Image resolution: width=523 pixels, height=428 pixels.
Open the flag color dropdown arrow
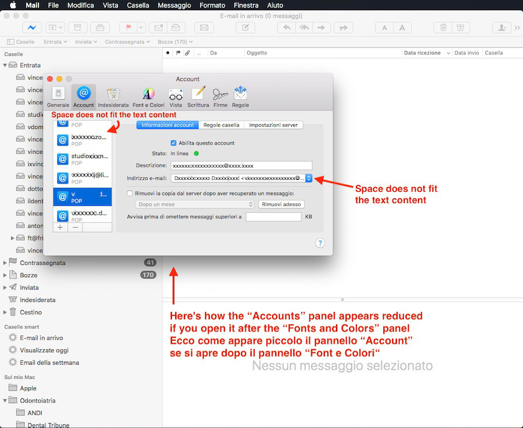click(141, 28)
